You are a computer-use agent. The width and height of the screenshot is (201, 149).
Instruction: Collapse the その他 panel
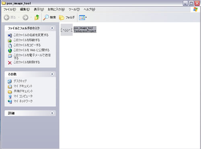tap(52, 74)
